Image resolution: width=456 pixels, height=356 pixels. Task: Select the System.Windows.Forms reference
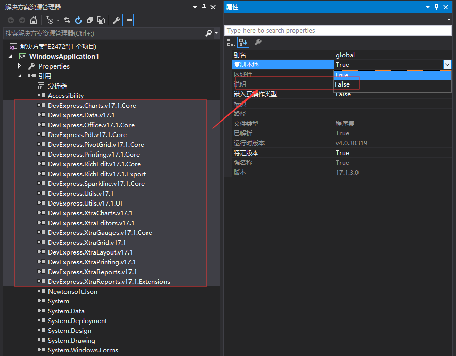point(83,350)
